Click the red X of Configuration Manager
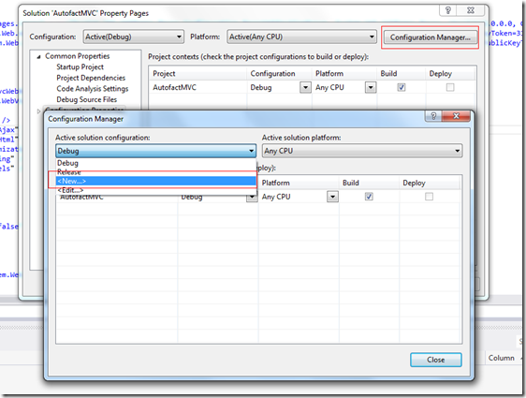This screenshot has height=398, width=526. [x=456, y=116]
